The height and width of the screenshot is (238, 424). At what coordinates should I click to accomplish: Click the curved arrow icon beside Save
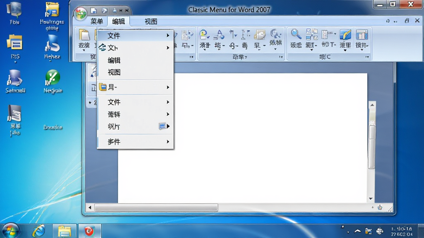[x=104, y=10]
